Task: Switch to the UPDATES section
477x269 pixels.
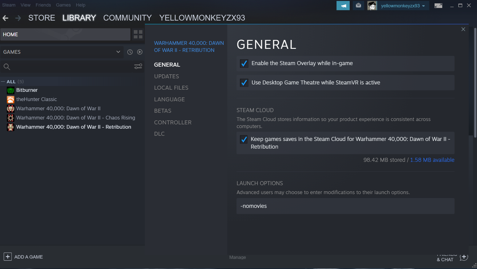Action: click(166, 76)
